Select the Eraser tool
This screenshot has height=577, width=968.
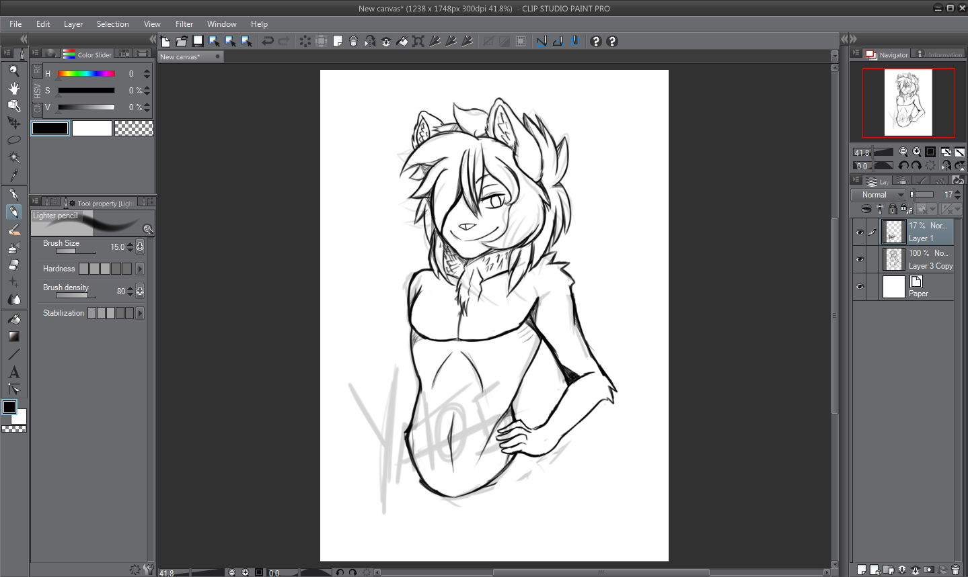tap(13, 265)
